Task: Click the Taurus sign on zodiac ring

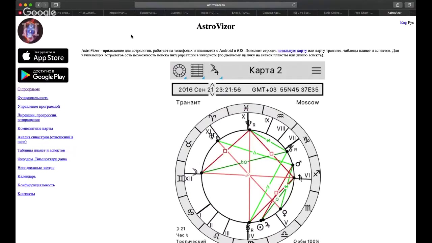Action: [189, 144]
